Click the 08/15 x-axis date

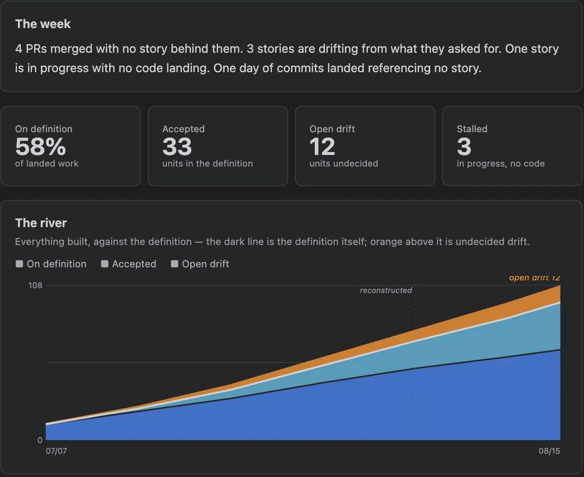coord(549,451)
